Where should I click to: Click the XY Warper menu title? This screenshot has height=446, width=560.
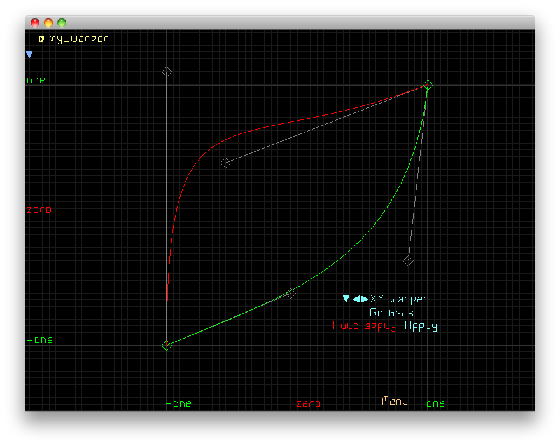(399, 299)
